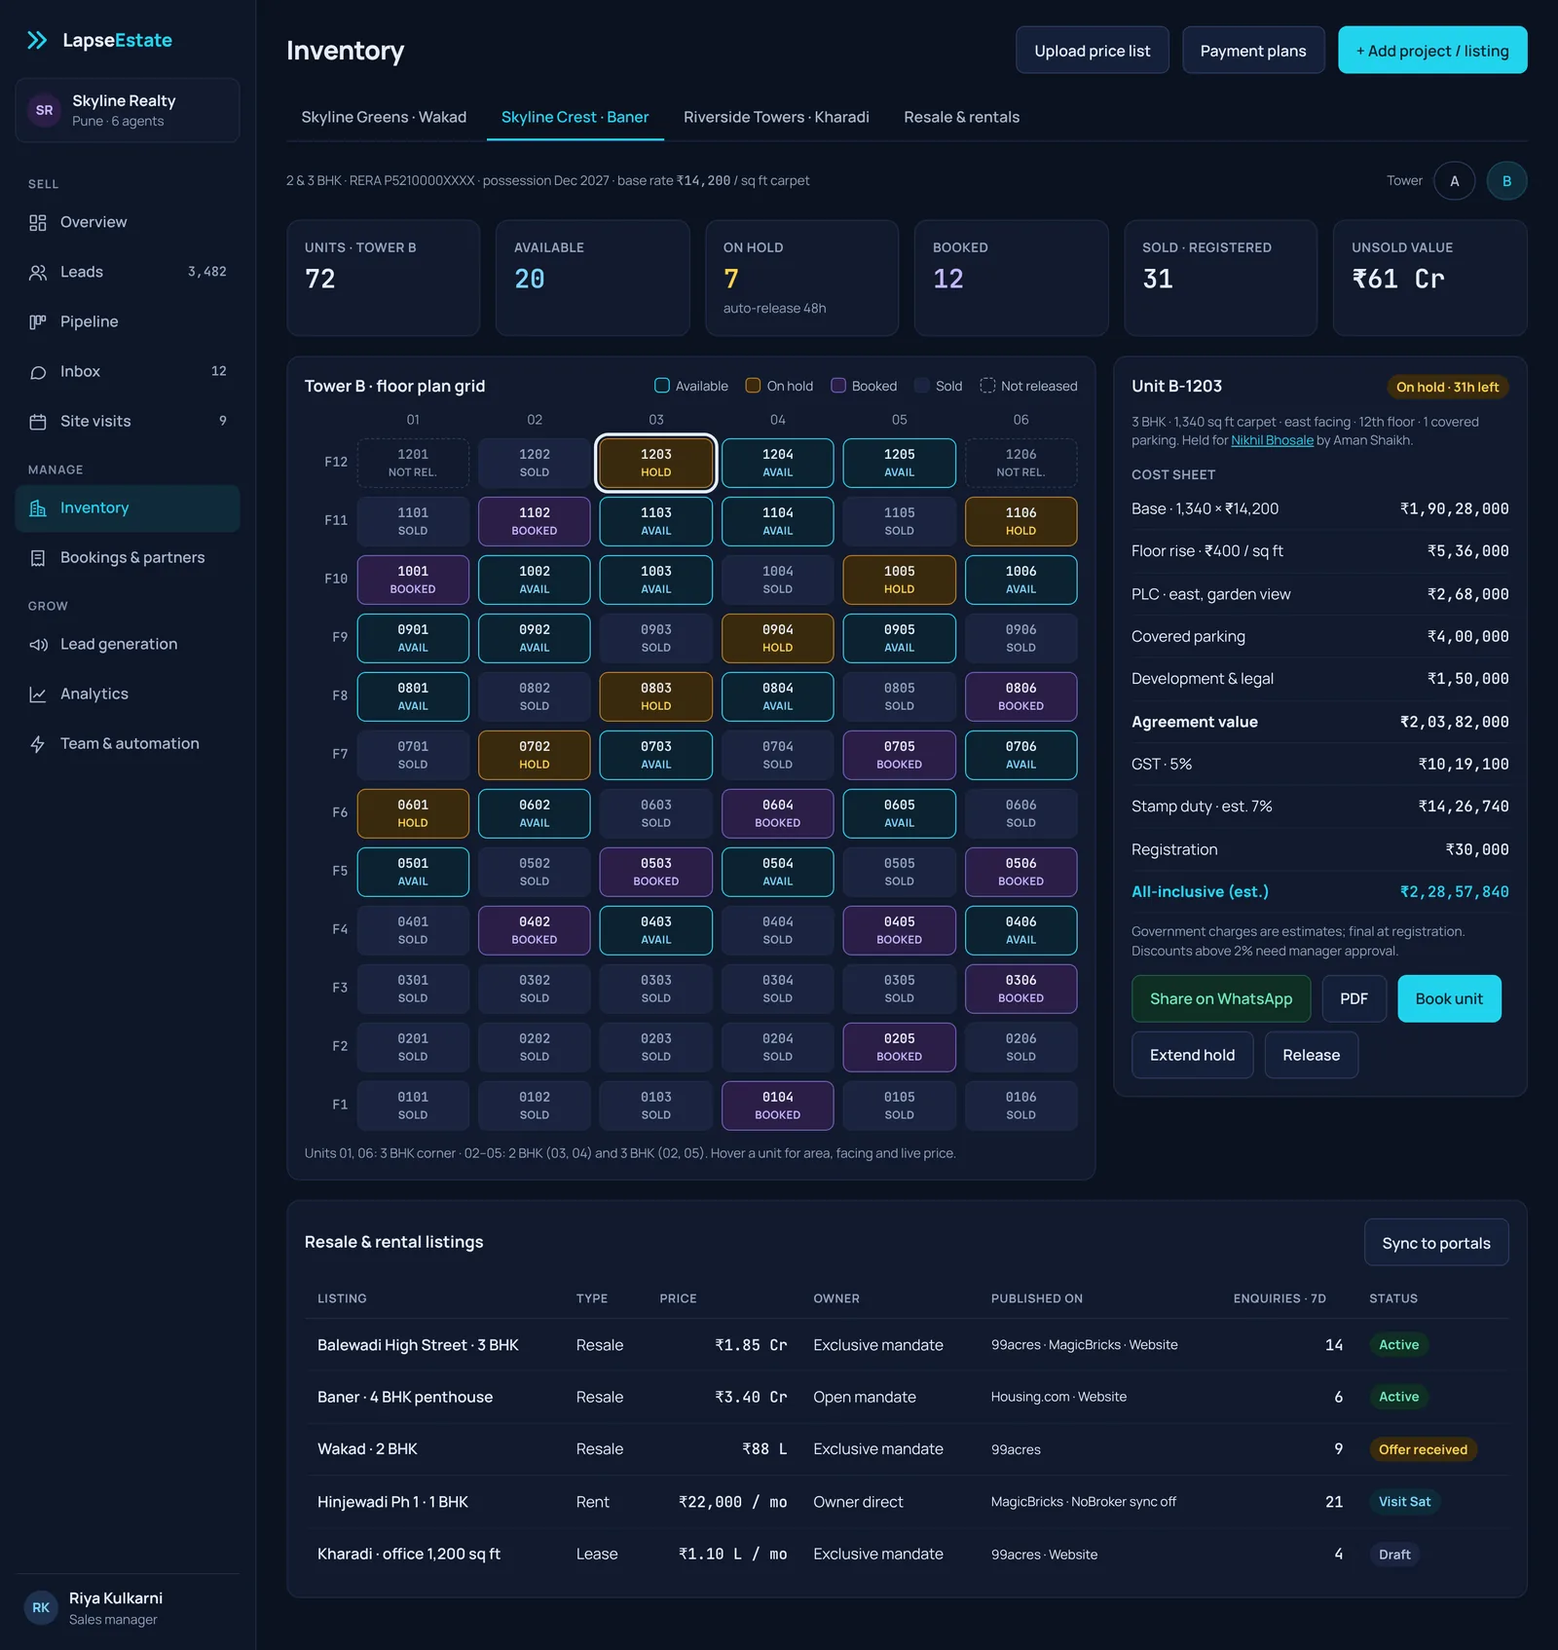
Task: Click the On hold legend swatch
Action: (x=753, y=386)
